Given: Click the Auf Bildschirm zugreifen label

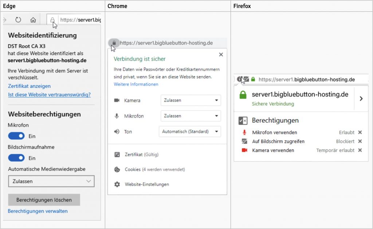Looking at the screenshot, I should 278,141.
